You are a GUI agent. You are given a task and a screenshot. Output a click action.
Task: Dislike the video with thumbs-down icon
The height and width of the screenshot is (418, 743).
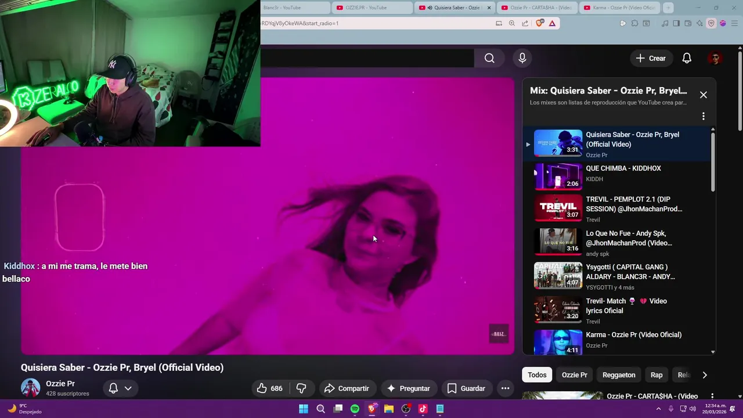click(x=301, y=388)
